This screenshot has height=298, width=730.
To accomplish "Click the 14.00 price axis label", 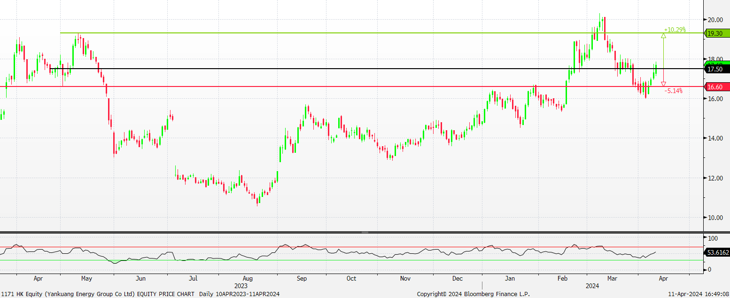I will [x=715, y=138].
